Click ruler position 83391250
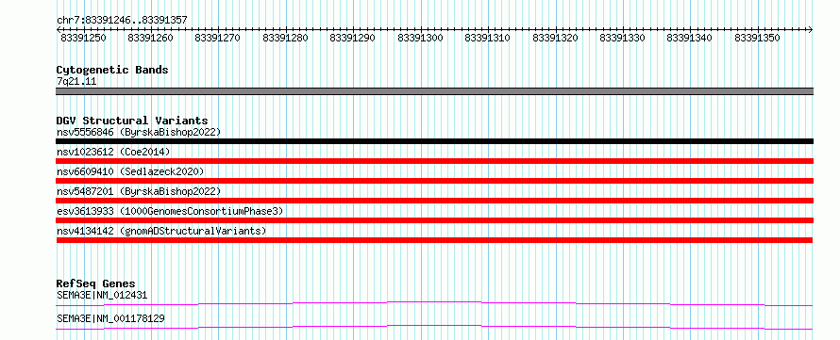 83,39
